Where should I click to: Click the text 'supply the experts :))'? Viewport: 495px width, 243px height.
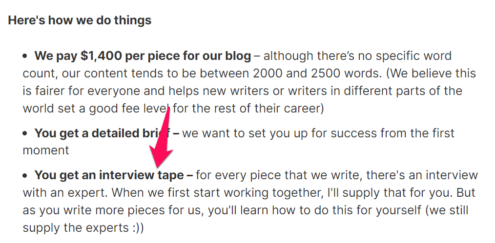[x=83, y=227]
